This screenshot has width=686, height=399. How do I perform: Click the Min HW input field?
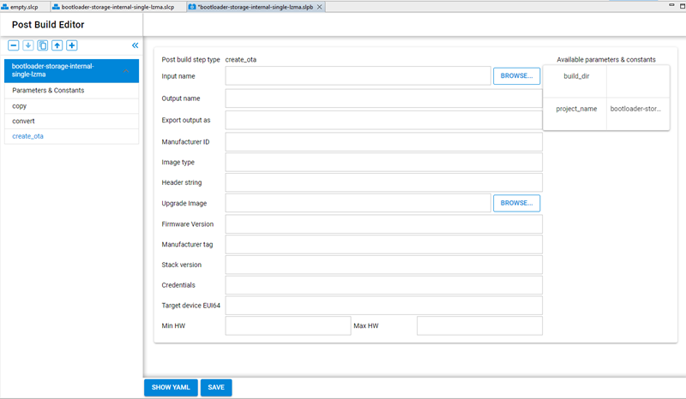[x=288, y=325]
